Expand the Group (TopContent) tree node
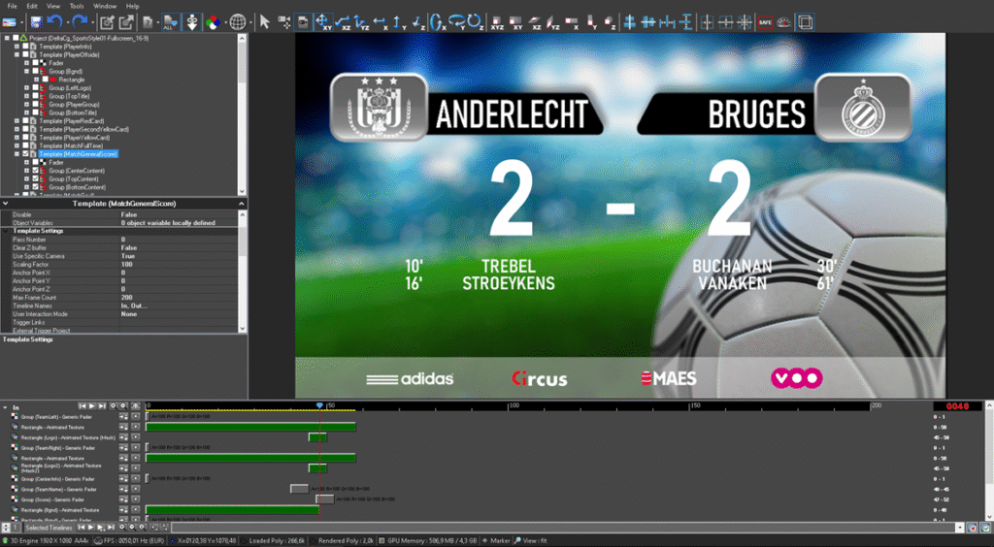The width and height of the screenshot is (994, 547). click(x=27, y=179)
